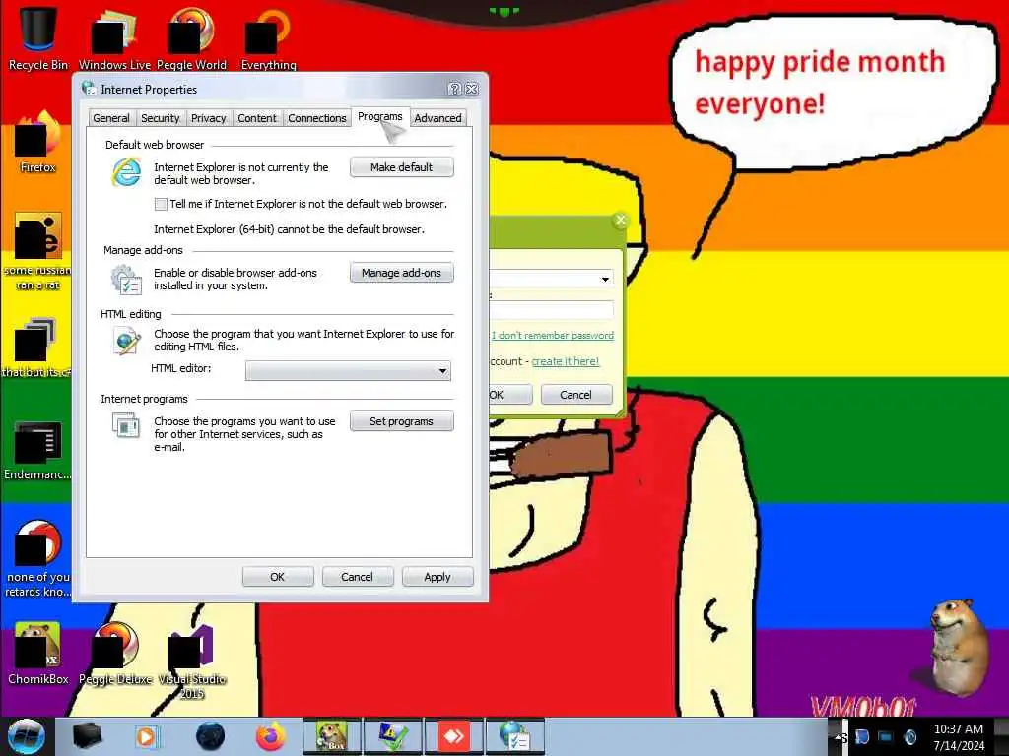Toggle 'Tell me if Internet Explorer is not default' checkbox
This screenshot has height=756, width=1009.
(161, 204)
